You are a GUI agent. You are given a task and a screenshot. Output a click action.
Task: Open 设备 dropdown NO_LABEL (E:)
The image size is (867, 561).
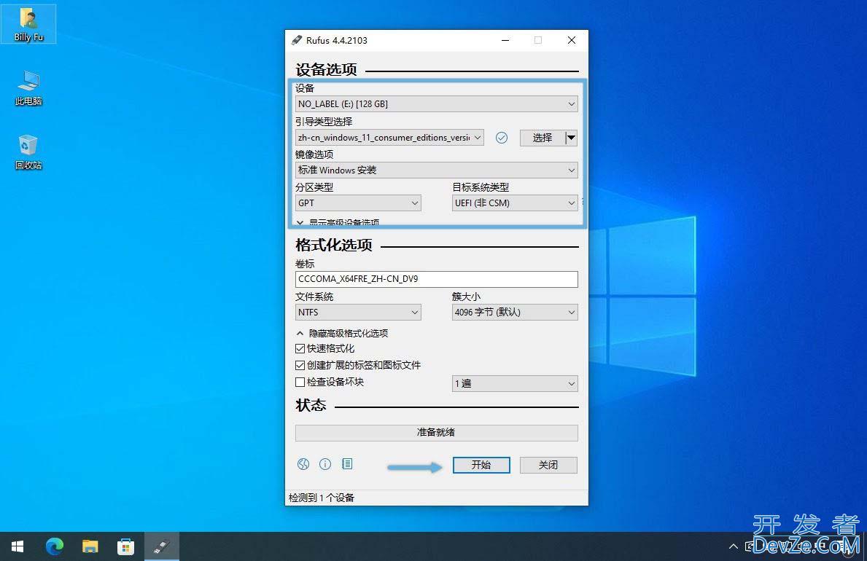(437, 104)
